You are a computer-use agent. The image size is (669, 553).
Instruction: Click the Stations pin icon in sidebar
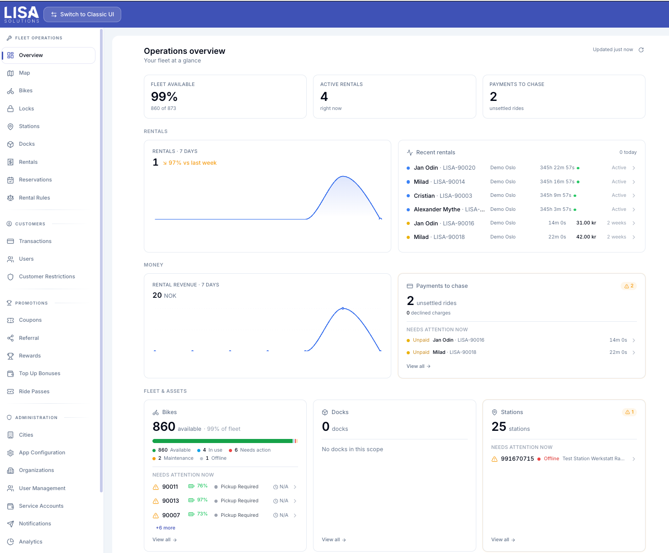[10, 127]
